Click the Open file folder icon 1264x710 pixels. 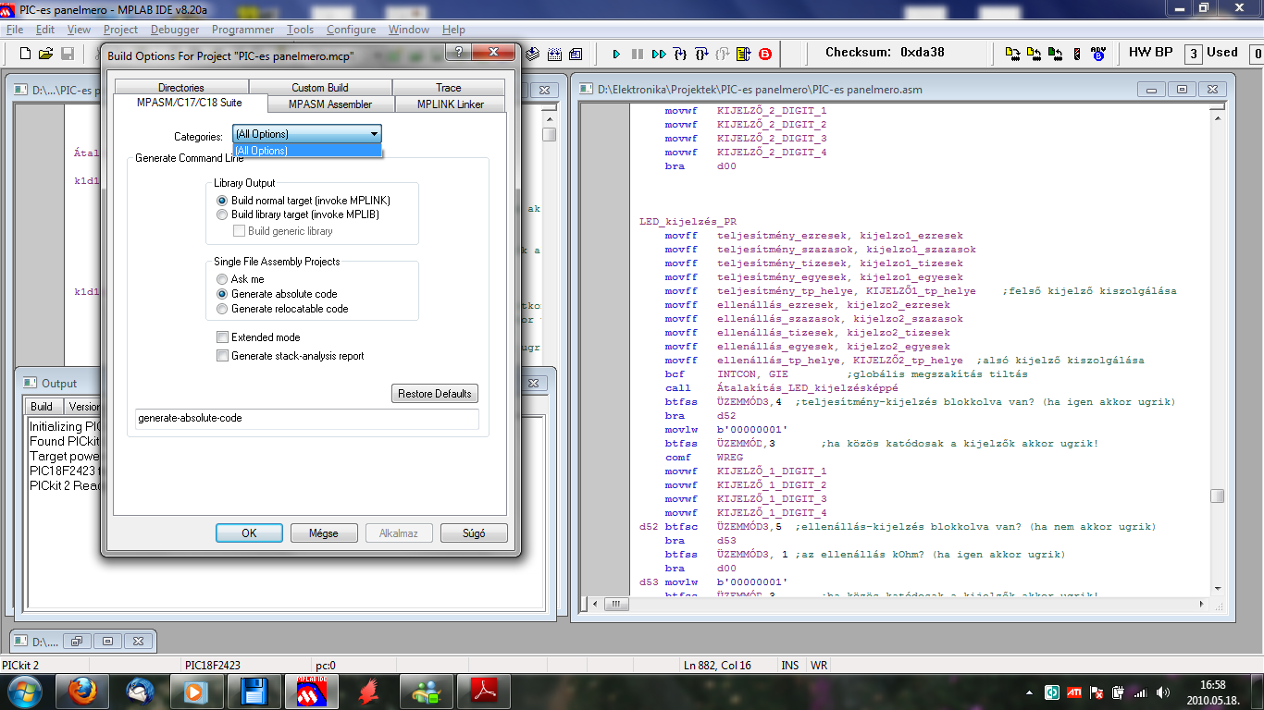click(x=46, y=54)
